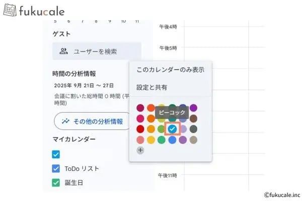Pick the lavender swatch beside Peacock
Screen dimensions: 302x201
click(x=183, y=129)
